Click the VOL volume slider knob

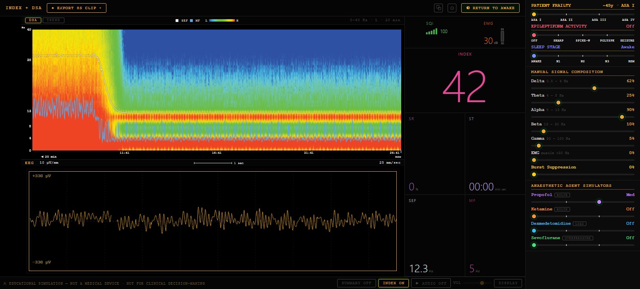click(482, 283)
